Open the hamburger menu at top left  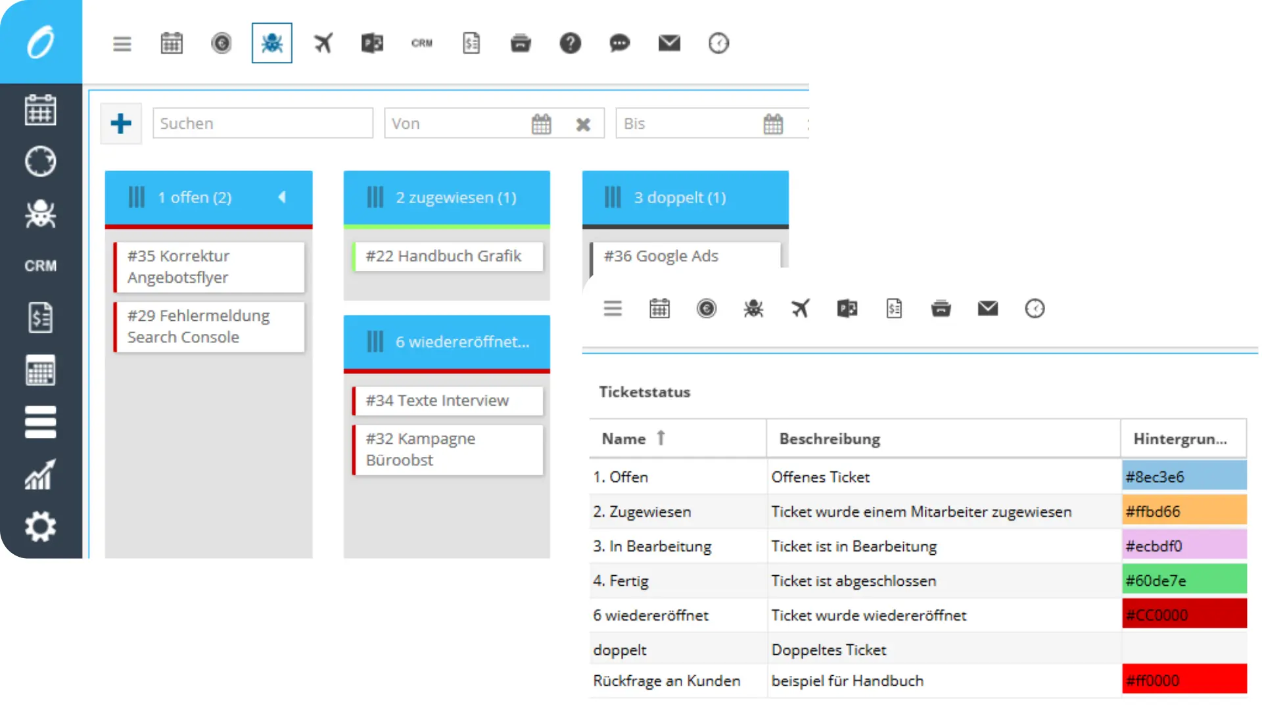click(122, 43)
